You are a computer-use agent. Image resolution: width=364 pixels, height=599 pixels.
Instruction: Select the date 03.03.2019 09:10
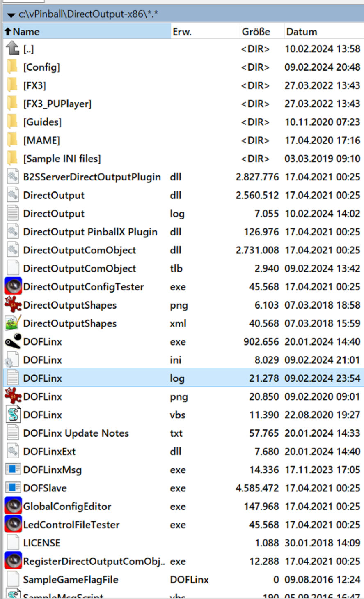tap(323, 159)
